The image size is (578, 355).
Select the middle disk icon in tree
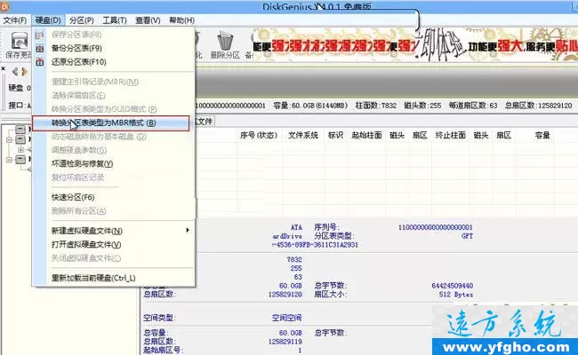[20, 139]
